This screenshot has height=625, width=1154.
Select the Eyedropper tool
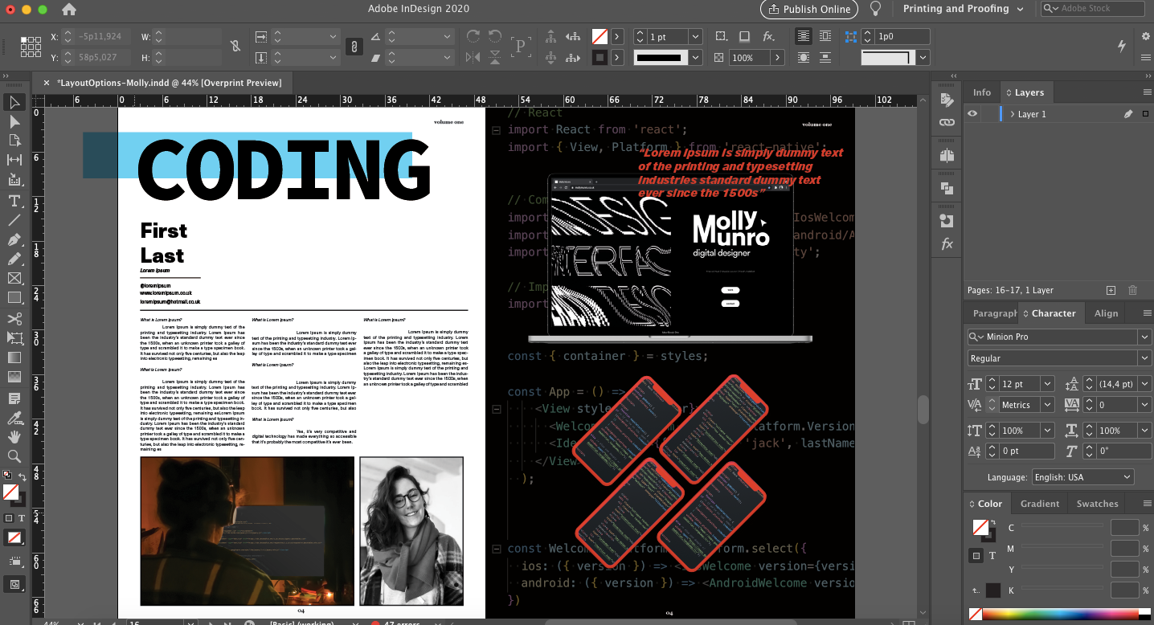coord(14,418)
